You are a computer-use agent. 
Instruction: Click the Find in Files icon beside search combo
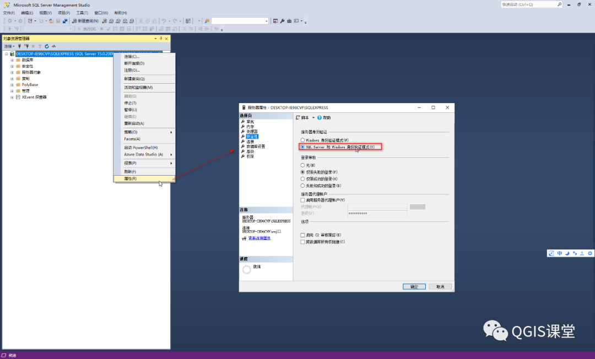point(207,21)
